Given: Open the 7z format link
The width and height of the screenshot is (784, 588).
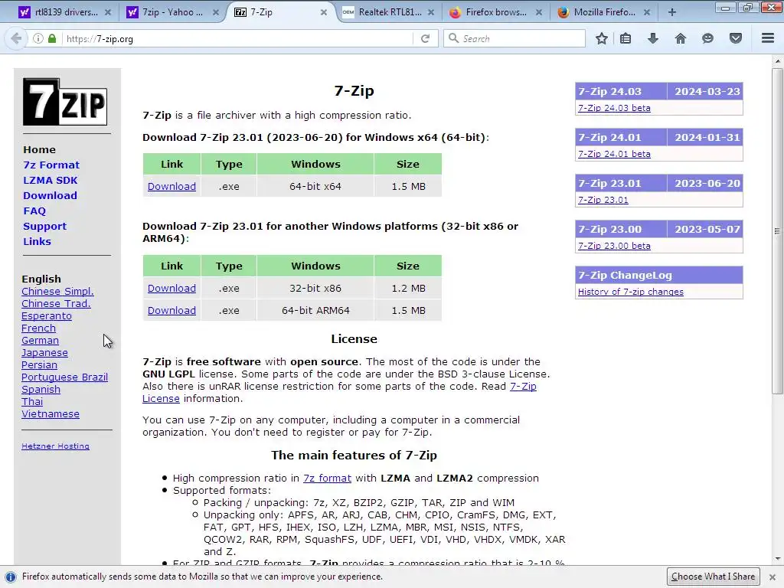Looking at the screenshot, I should coord(327,479).
